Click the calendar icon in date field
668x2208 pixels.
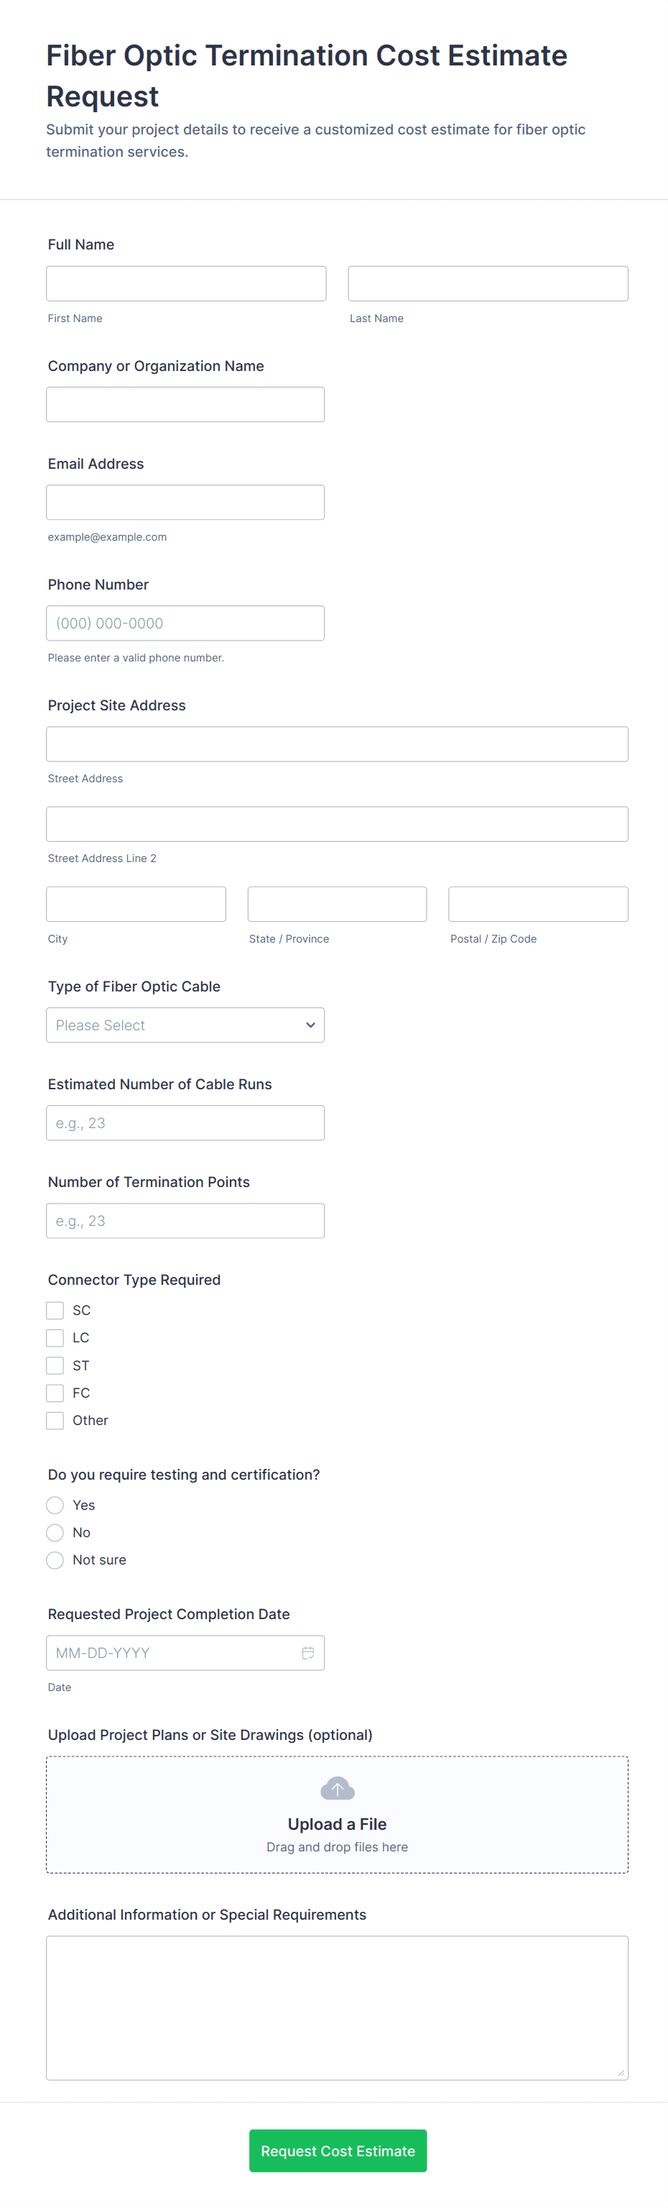click(307, 1652)
